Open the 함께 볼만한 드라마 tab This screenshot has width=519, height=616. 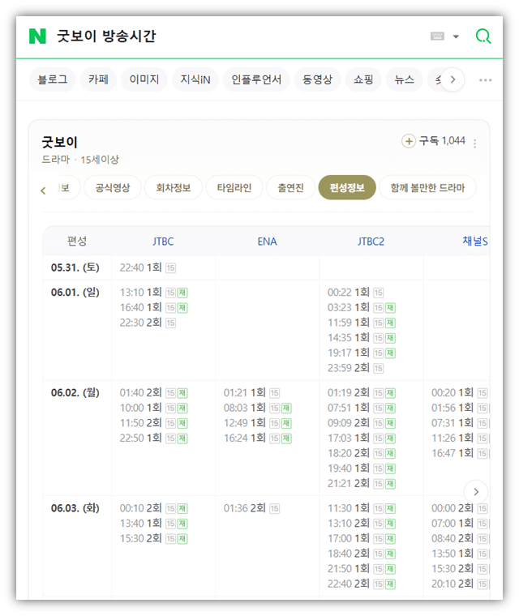pyautogui.click(x=427, y=187)
